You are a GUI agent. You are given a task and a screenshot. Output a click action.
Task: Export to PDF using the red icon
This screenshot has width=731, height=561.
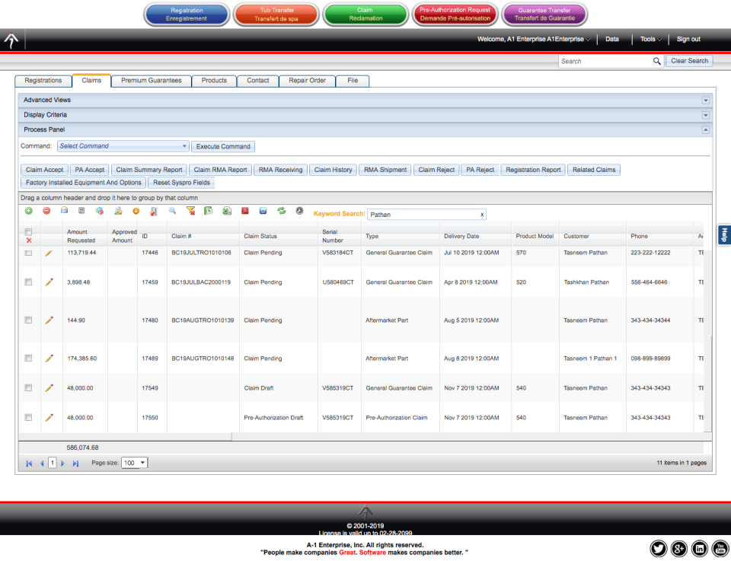tap(244, 211)
